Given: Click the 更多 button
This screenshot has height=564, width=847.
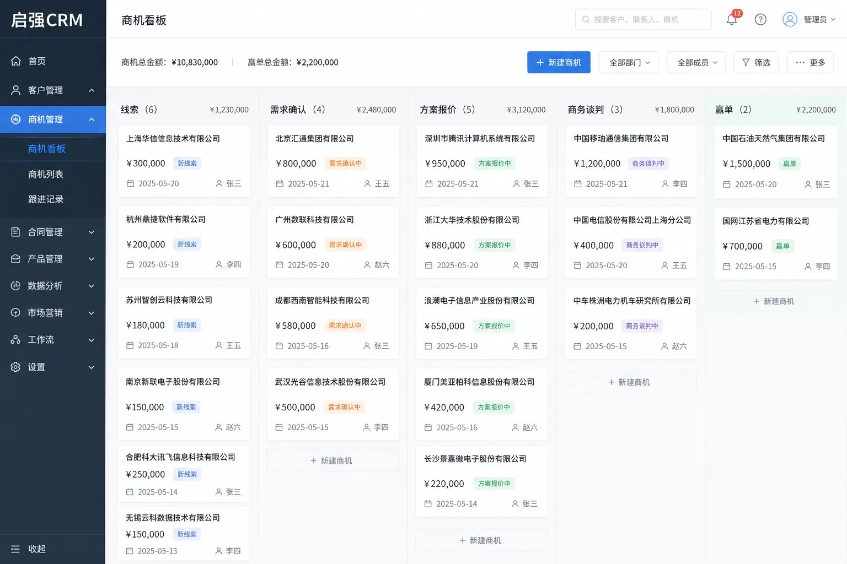Looking at the screenshot, I should pyautogui.click(x=810, y=62).
